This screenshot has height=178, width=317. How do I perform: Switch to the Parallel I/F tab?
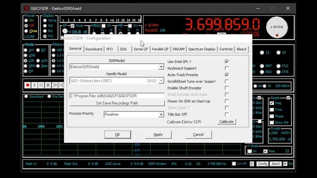click(160, 49)
